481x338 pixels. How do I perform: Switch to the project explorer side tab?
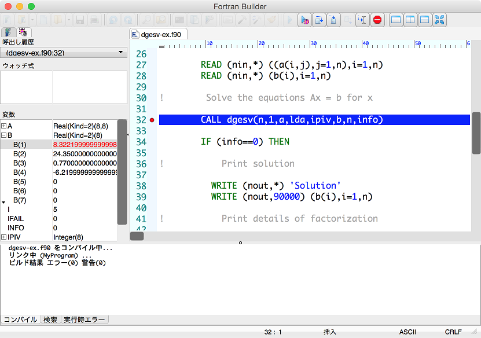click(x=8, y=32)
